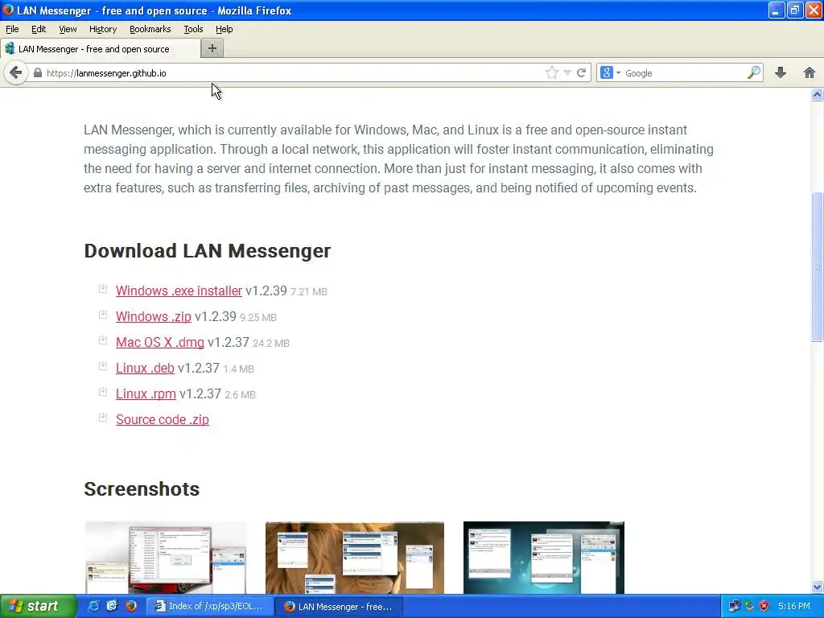The image size is (824, 618).
Task: Open the dark teal screenshot thumbnail
Action: (544, 558)
